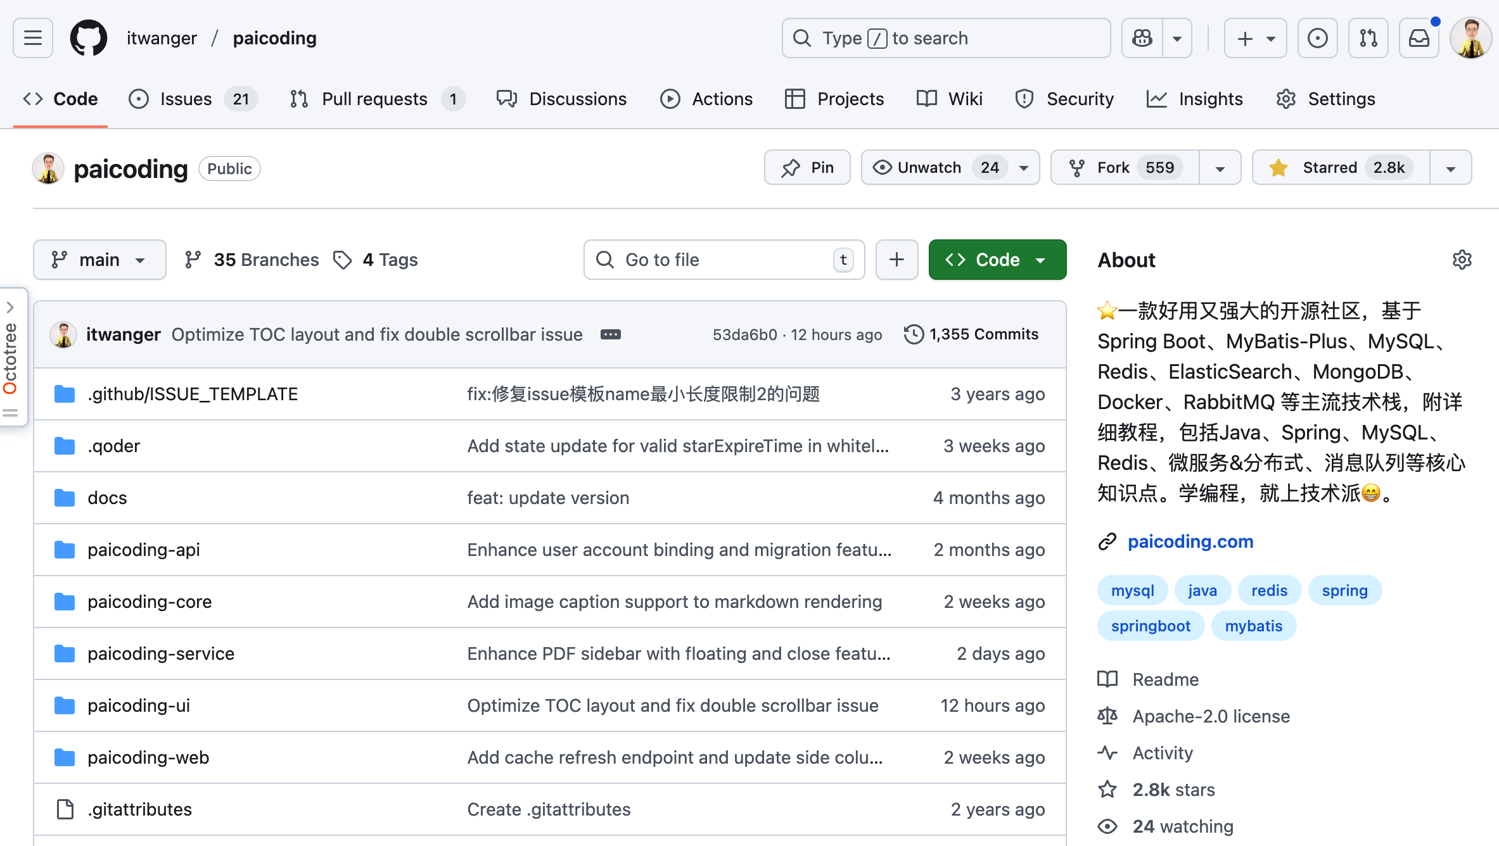Open the hamburger navigation menu

pyautogui.click(x=33, y=38)
